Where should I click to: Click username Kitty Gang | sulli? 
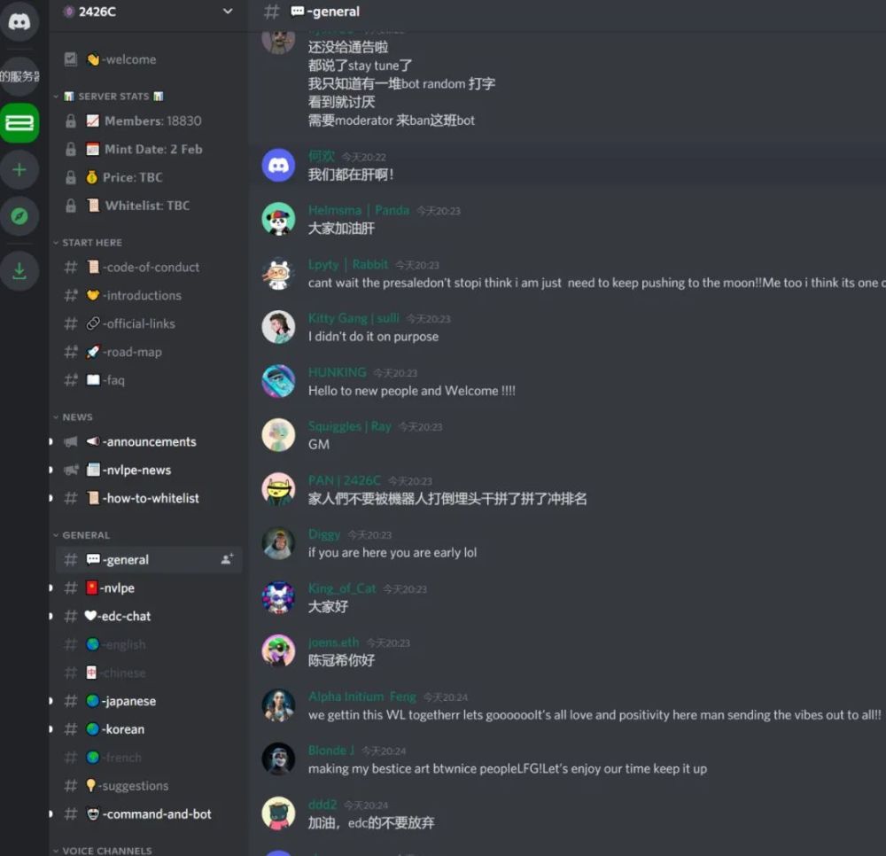(354, 318)
